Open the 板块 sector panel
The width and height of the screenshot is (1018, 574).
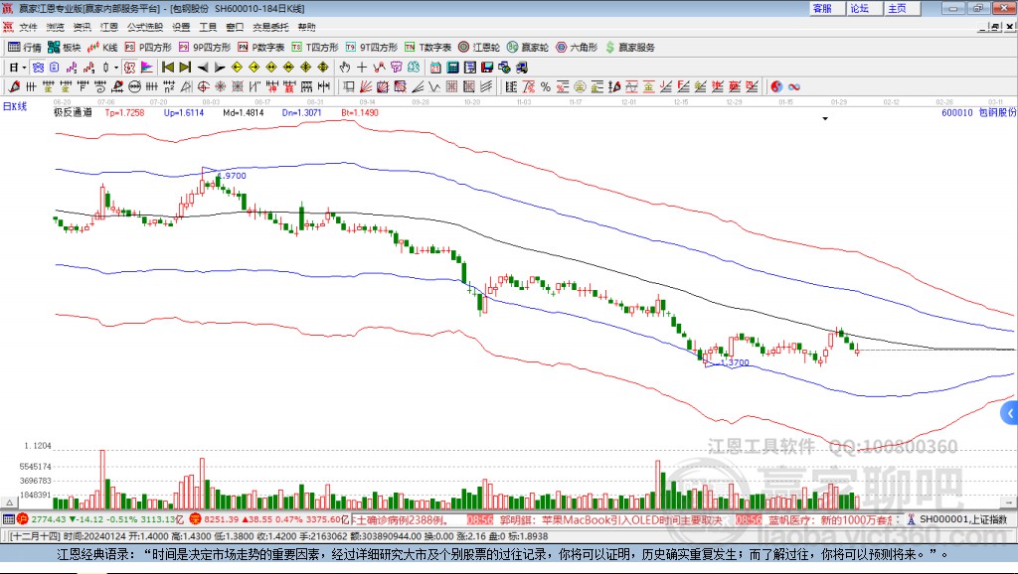[65, 47]
